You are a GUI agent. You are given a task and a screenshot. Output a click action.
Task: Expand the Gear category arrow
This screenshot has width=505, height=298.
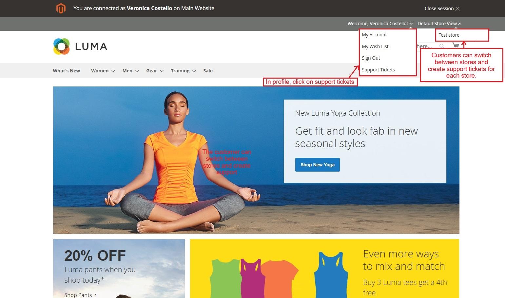coord(162,71)
